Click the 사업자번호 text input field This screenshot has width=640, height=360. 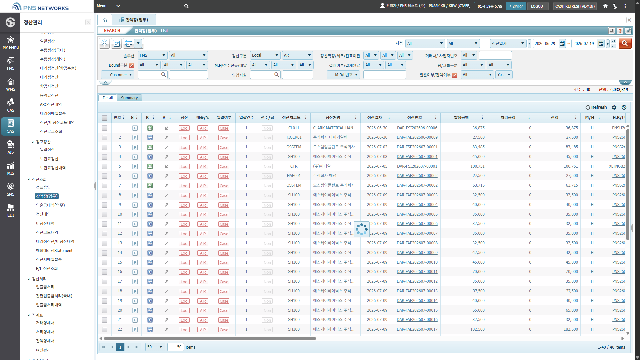(495, 55)
